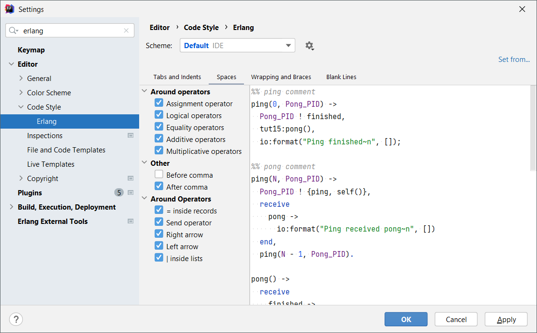Click the Plugins scheme indicator icon

(x=131, y=192)
